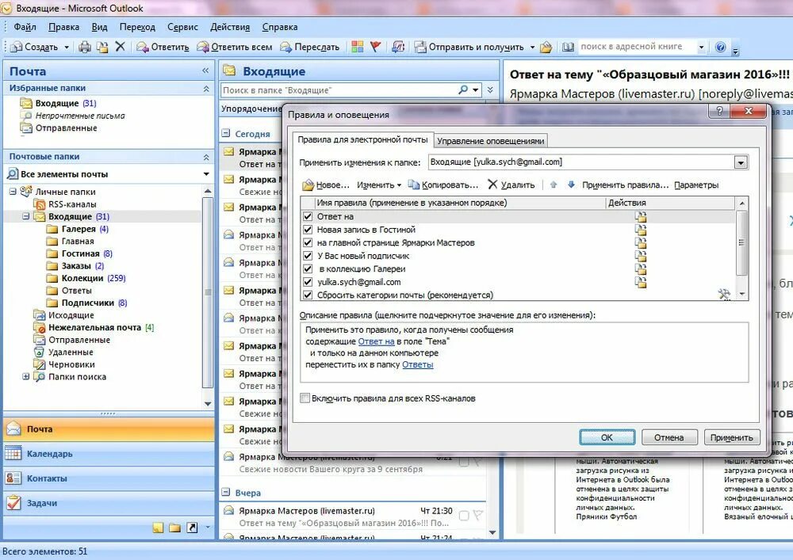
Task: Open the Contacts navigation pane
Action: [x=109, y=478]
